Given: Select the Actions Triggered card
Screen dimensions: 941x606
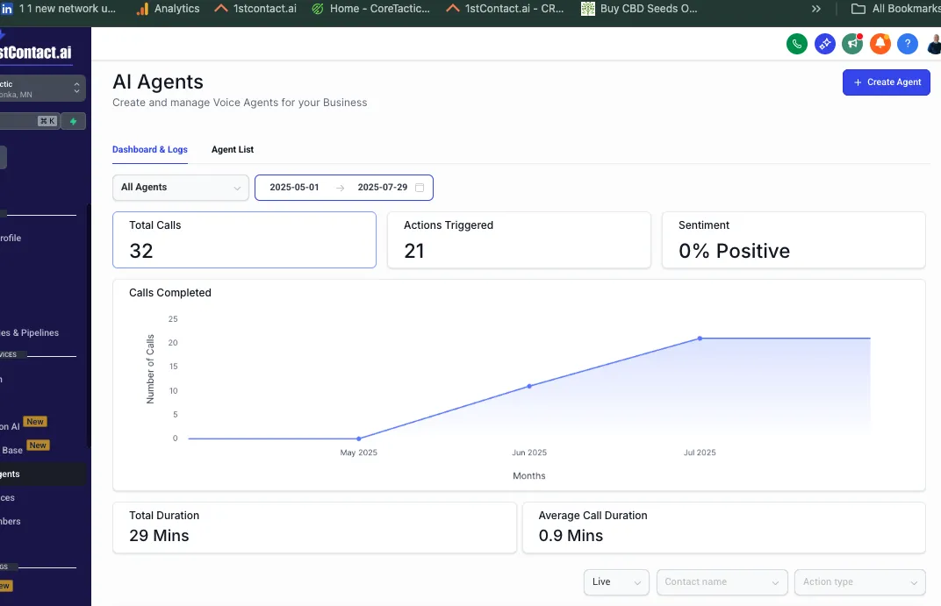Looking at the screenshot, I should (519, 239).
